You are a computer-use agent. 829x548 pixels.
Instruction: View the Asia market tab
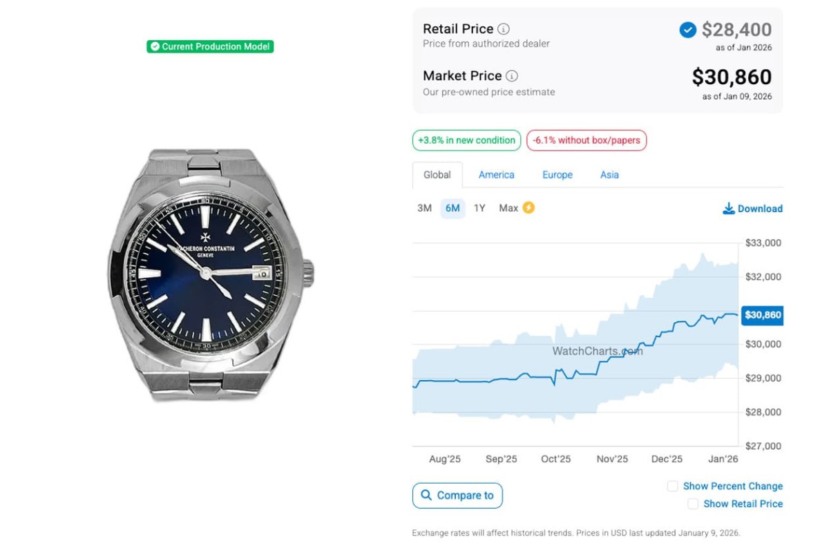click(609, 175)
